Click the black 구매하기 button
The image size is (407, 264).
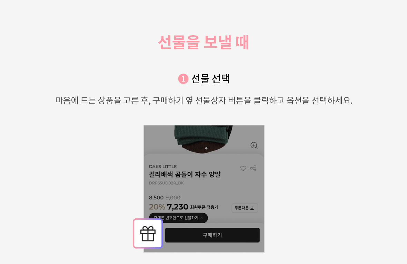[212, 235]
